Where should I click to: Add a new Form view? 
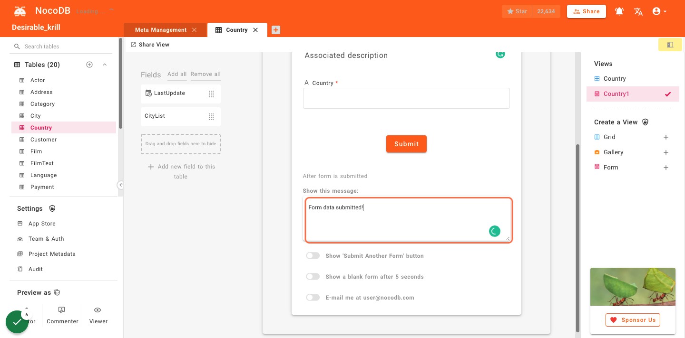[x=666, y=168]
